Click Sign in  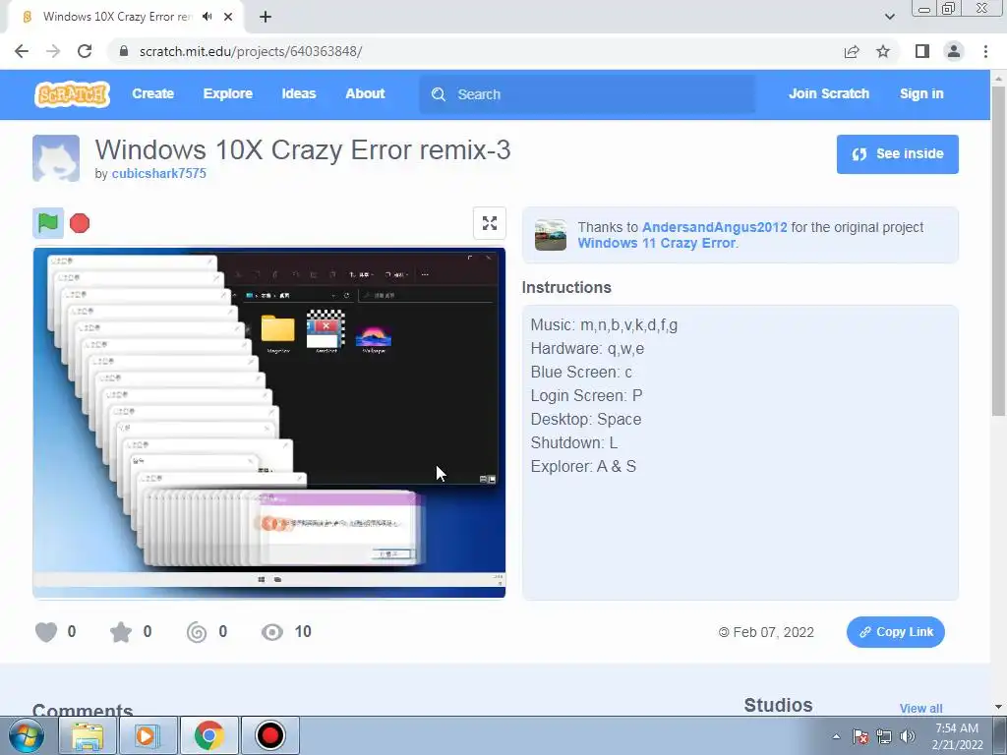[x=921, y=93]
